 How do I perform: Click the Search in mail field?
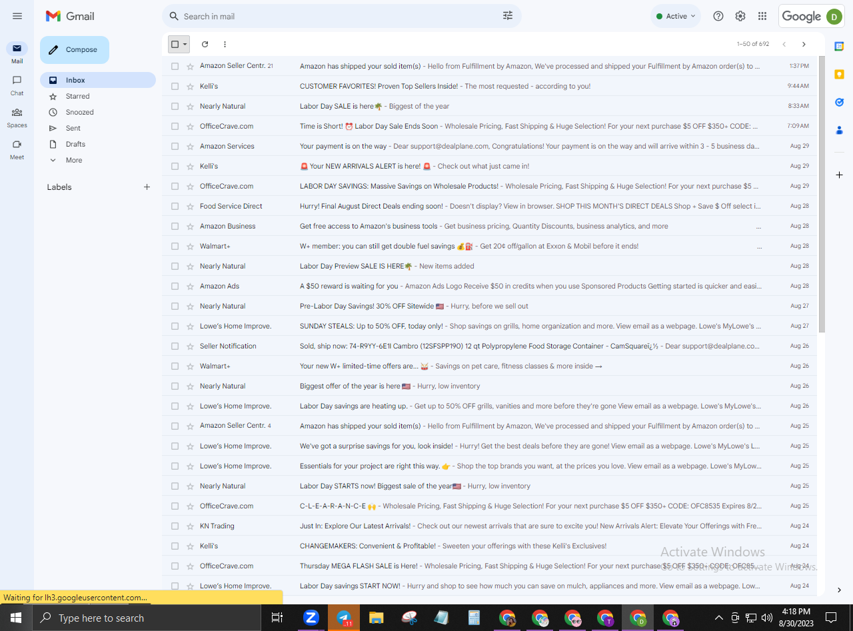click(x=340, y=16)
